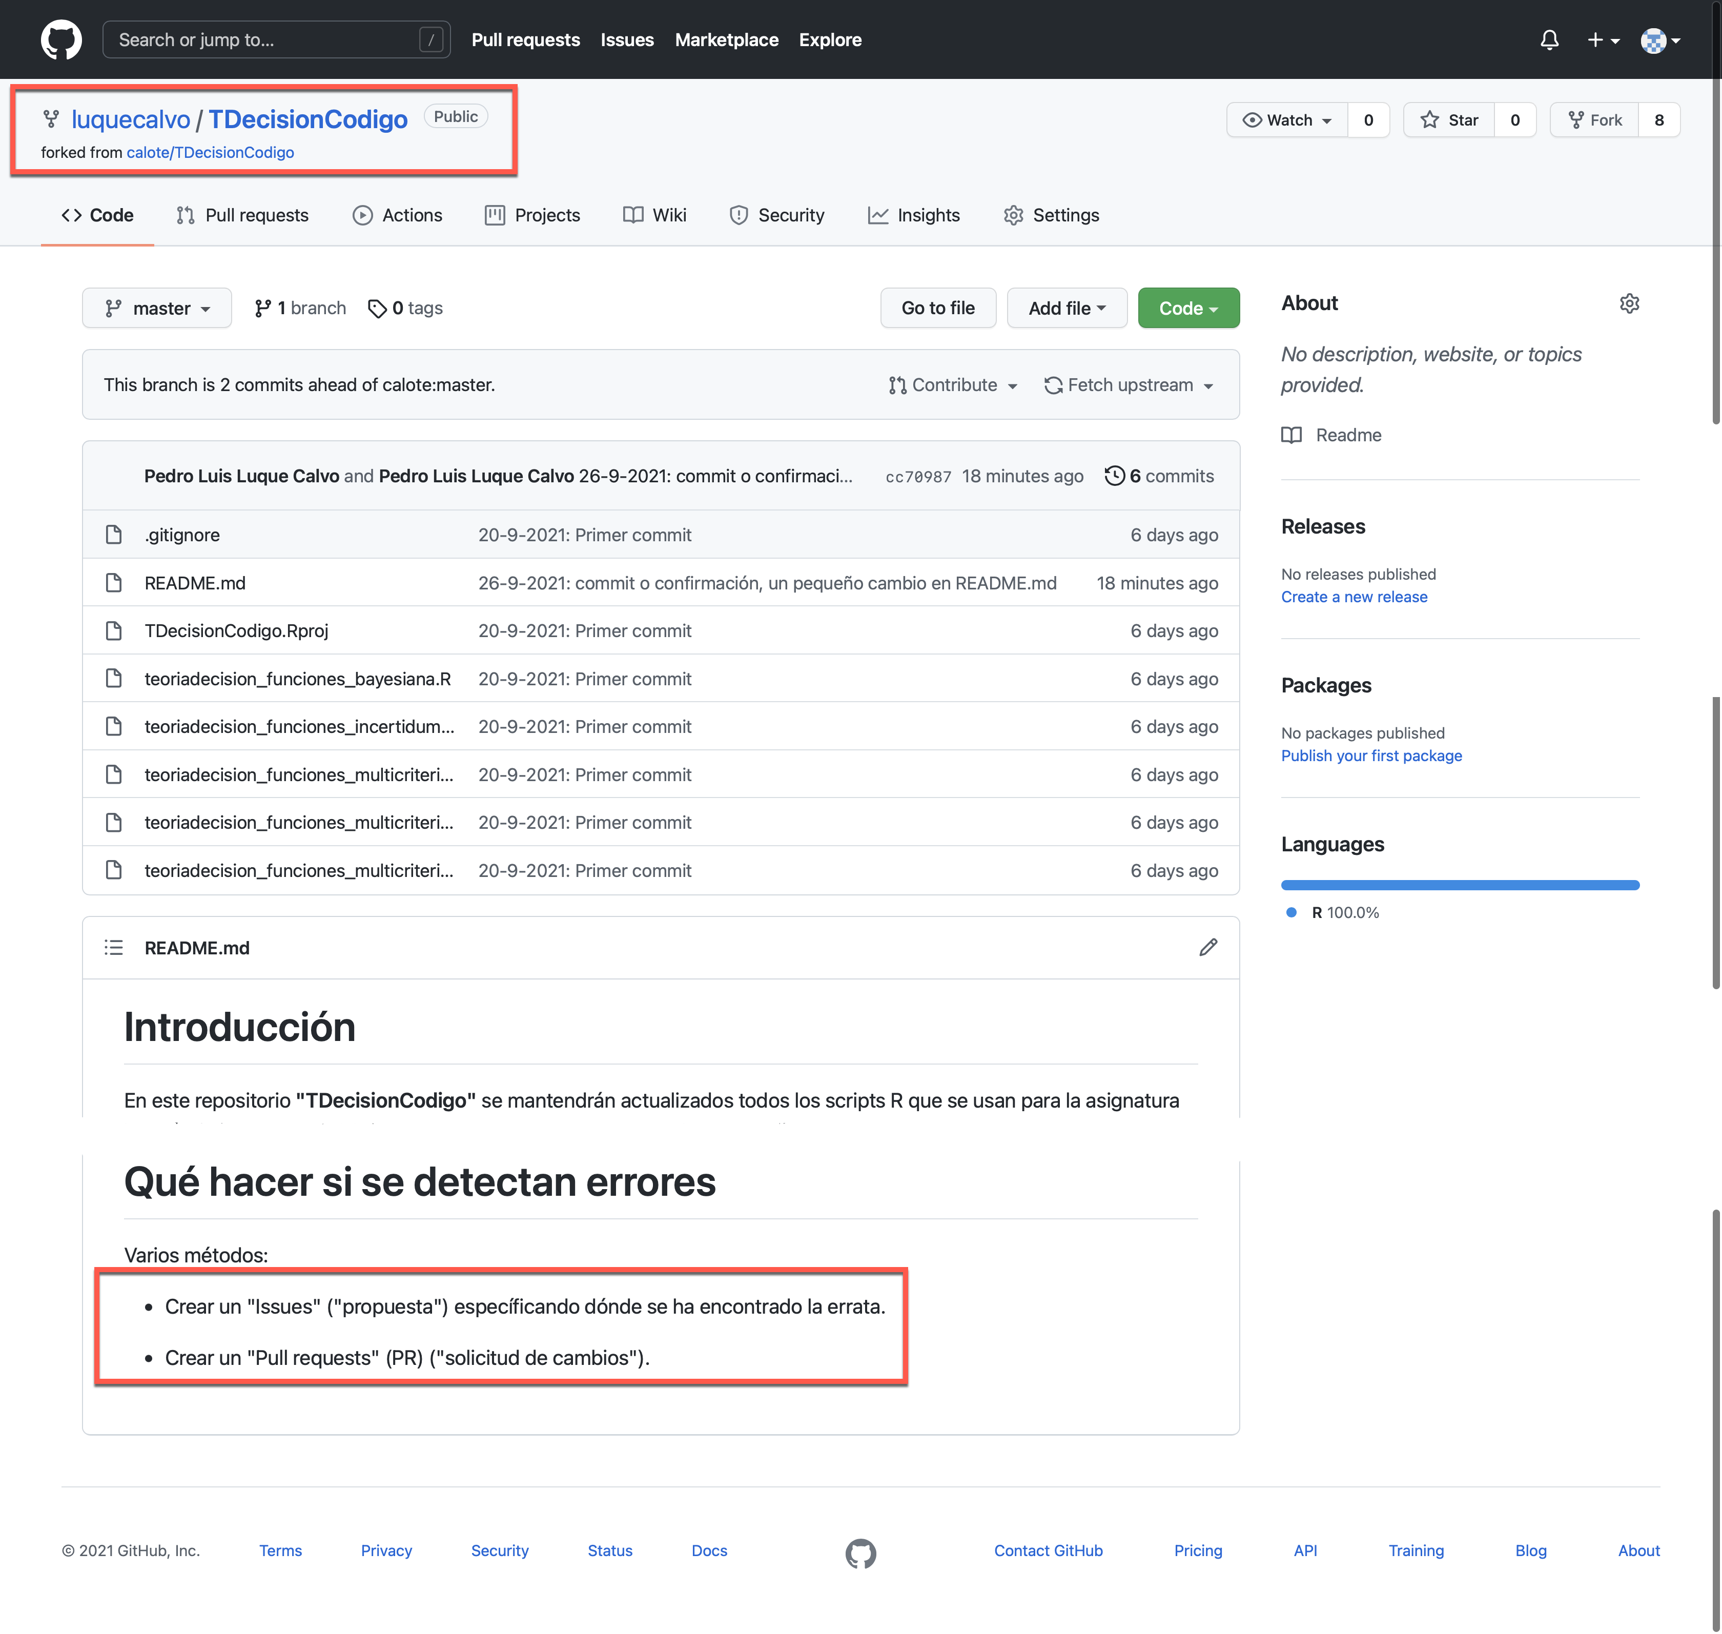This screenshot has height=1634, width=1722.
Task: Click the file icon beside TDecisionCodigo.Rproj
Action: (x=113, y=630)
